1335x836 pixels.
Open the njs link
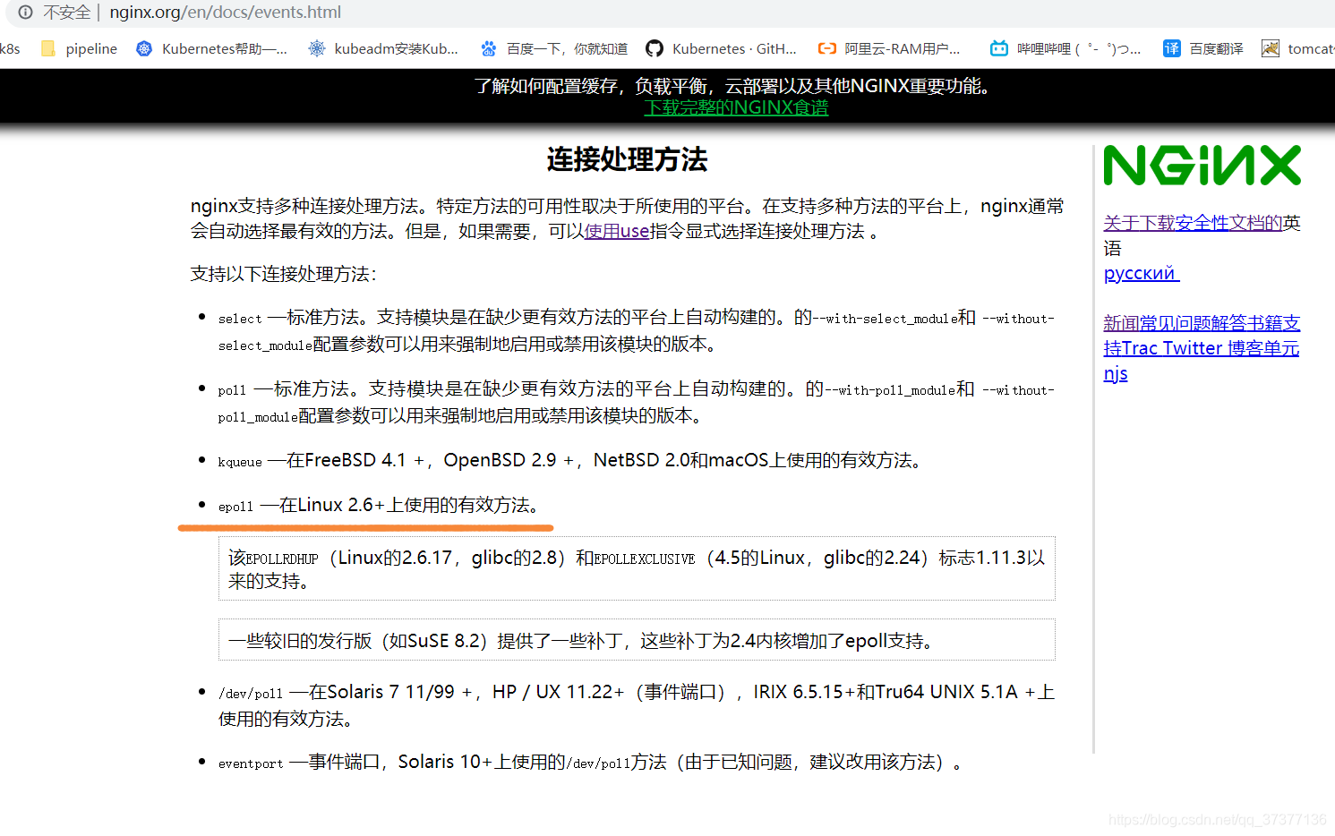click(1116, 373)
